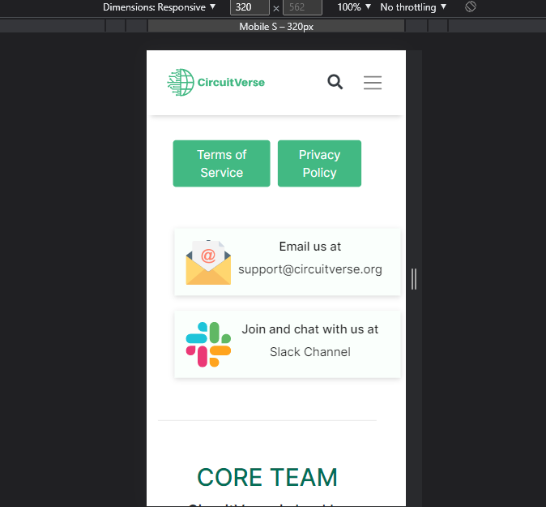Open the Terms of Service button
This screenshot has height=507, width=546.
[221, 164]
